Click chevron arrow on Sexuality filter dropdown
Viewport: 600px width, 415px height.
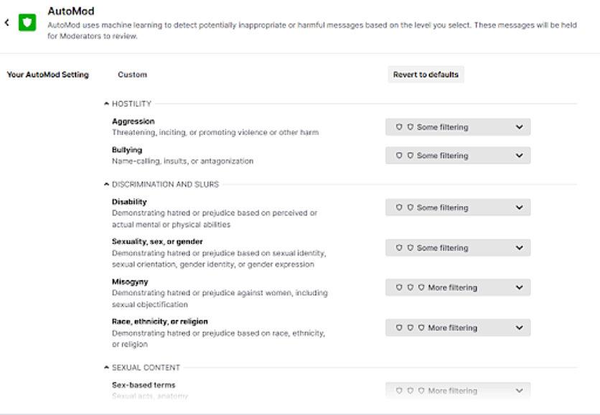pos(520,248)
